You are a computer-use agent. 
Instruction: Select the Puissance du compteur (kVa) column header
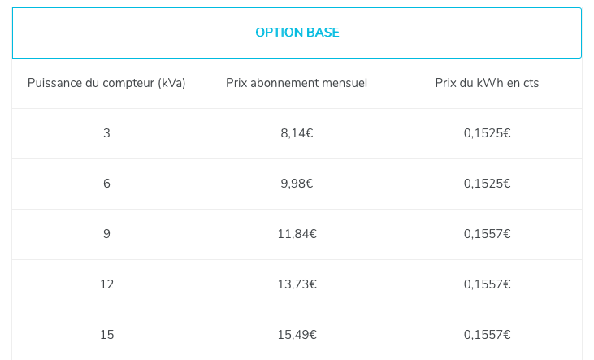tap(106, 84)
